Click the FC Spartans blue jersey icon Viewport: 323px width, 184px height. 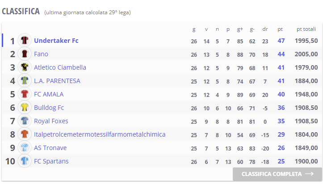pos(25,161)
